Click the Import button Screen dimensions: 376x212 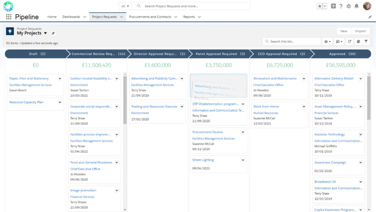[x=360, y=31]
